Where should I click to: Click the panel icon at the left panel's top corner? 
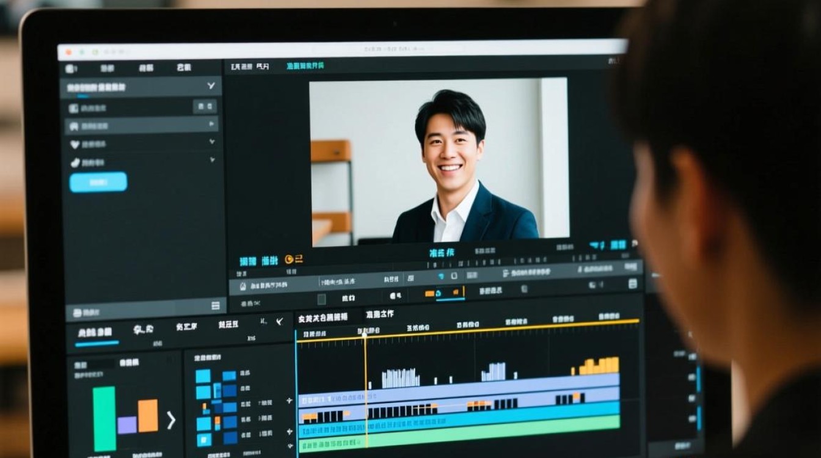(x=71, y=69)
